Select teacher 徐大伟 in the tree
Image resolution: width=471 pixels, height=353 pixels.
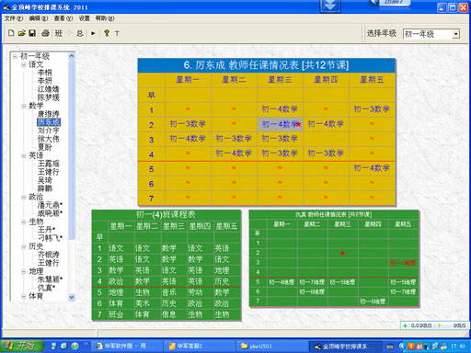48,139
